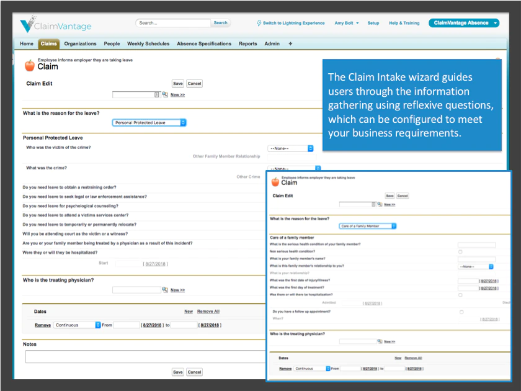Click the apple Claim icon in inset window
Image resolution: width=521 pixels, height=391 pixels.
point(275,181)
